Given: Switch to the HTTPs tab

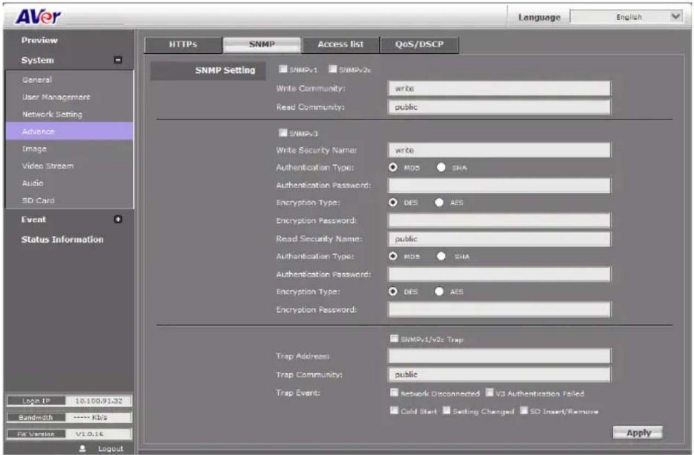Looking at the screenshot, I should point(183,45).
